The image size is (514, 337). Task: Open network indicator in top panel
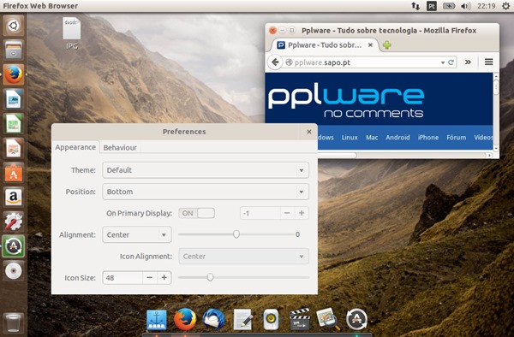point(415,6)
